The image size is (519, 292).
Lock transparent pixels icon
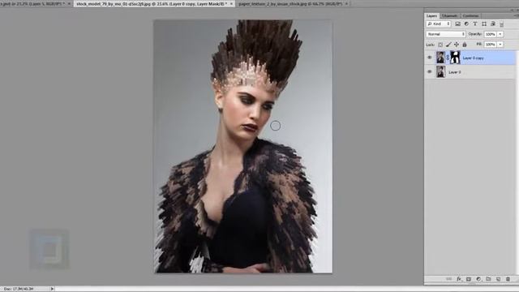click(440, 45)
